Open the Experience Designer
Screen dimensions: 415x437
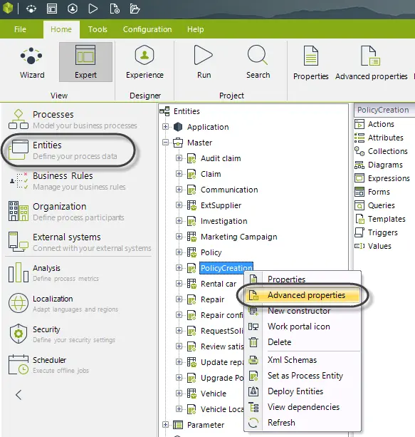[x=145, y=62]
